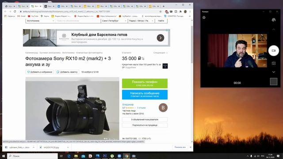Open the Sony RX10 main photo
The image size is (283, 159).
[x=72, y=109]
